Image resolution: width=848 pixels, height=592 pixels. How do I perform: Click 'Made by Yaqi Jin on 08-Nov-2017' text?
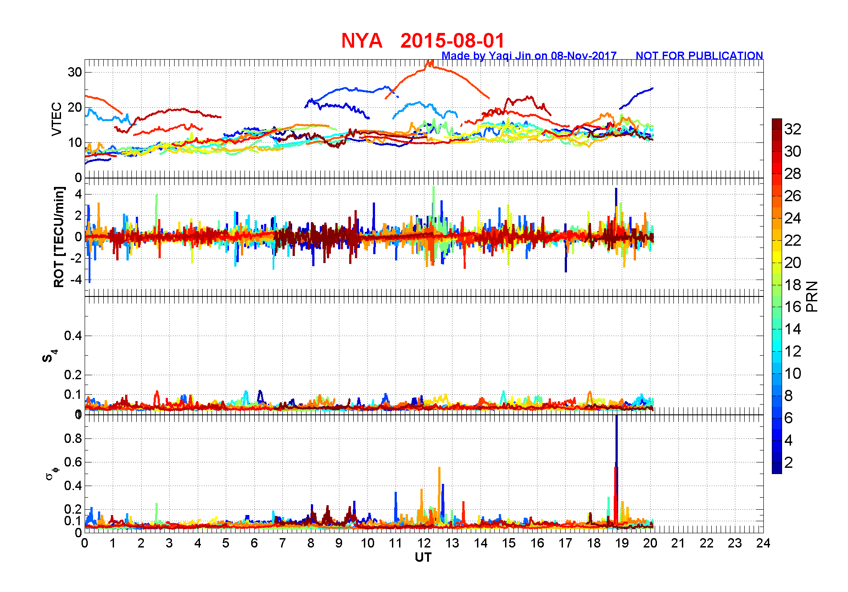529,56
